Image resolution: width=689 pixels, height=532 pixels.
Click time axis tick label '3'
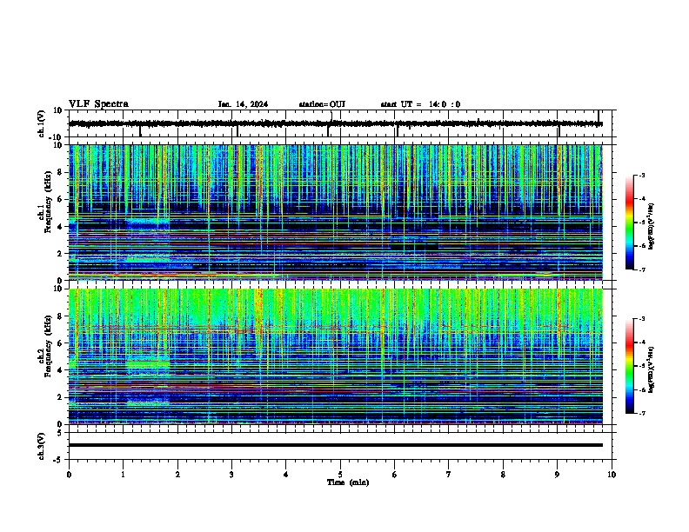(231, 475)
